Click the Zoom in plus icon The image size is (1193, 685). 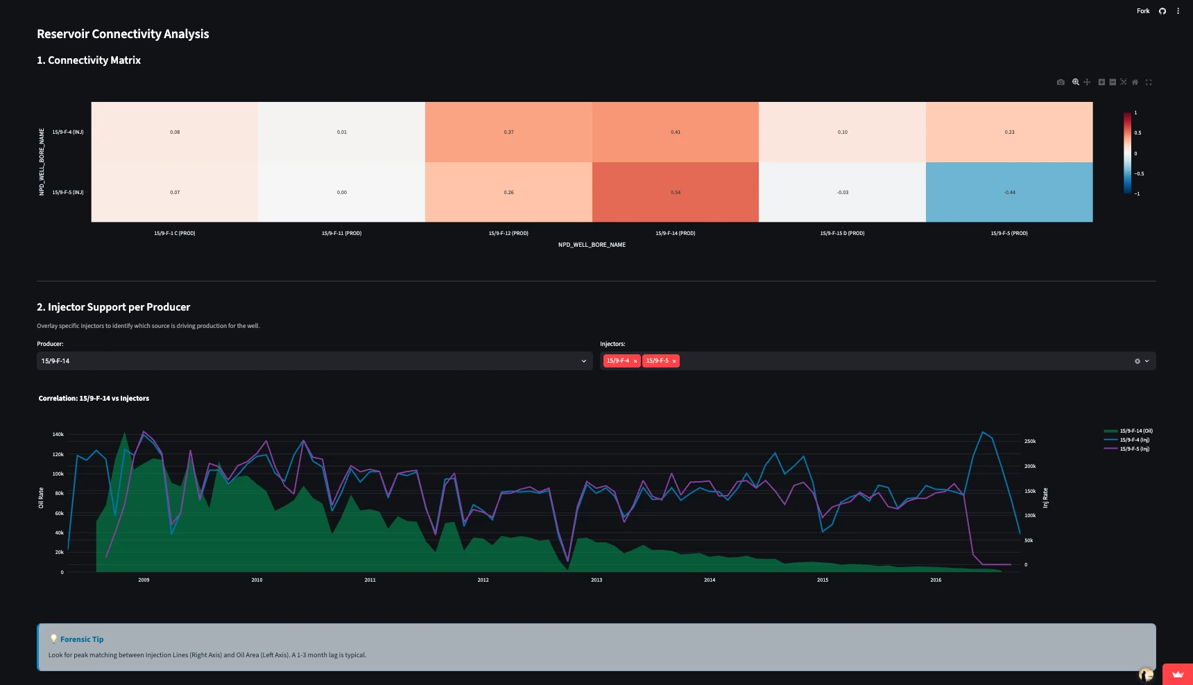click(x=1101, y=82)
